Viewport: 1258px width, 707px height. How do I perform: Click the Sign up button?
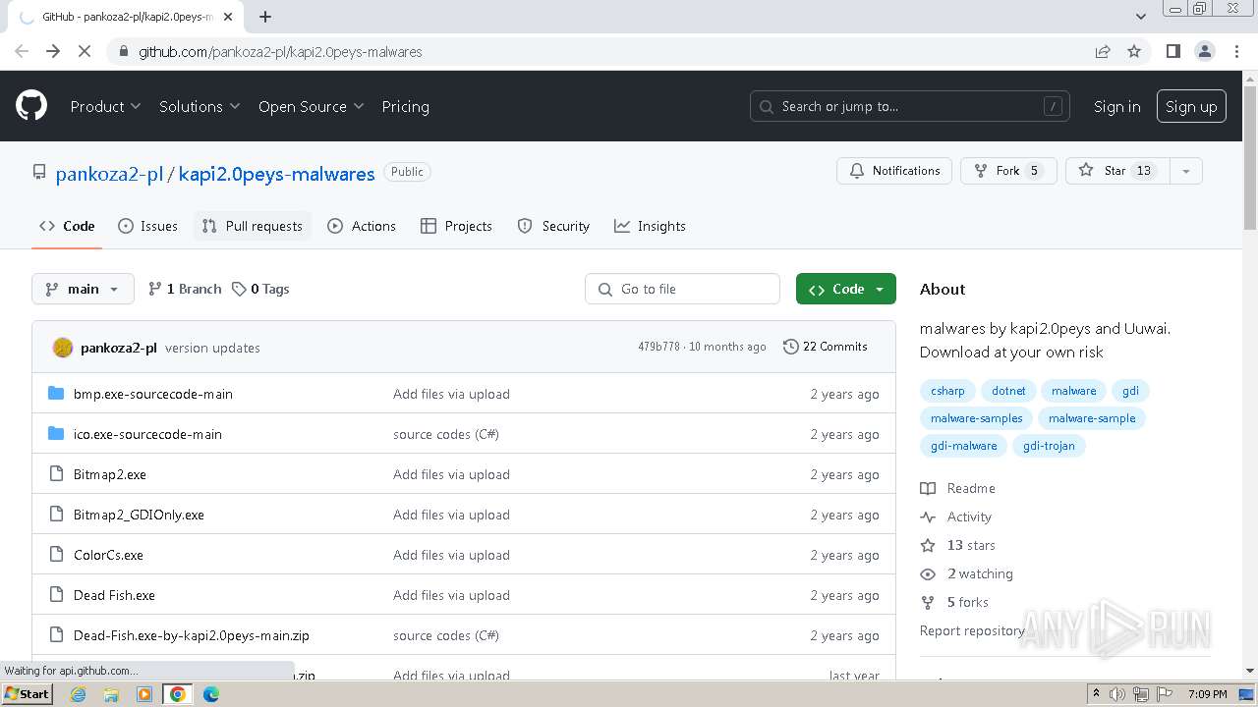coord(1191,106)
